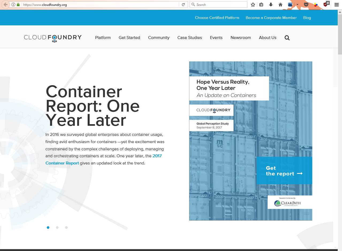Focus the browser Search input field
The height and width of the screenshot is (251, 342).
218,5
